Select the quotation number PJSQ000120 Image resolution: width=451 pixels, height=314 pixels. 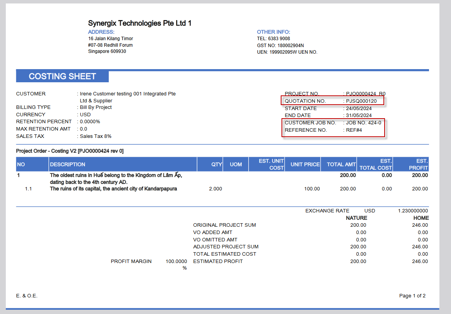pyautogui.click(x=361, y=101)
